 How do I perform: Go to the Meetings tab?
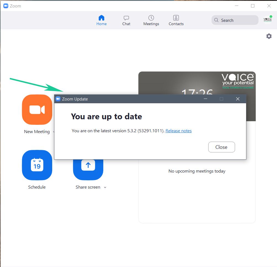tap(151, 20)
